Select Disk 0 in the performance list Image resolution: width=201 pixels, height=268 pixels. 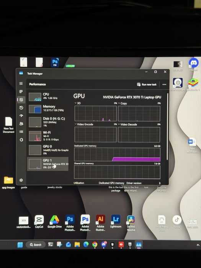[48, 122]
